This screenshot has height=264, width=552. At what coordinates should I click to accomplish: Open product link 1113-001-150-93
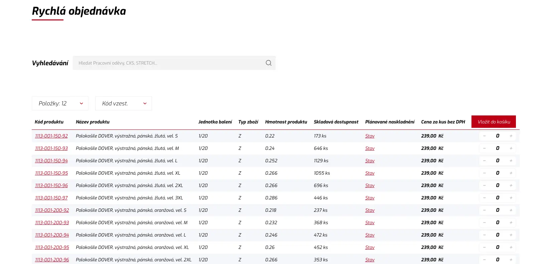click(x=51, y=148)
